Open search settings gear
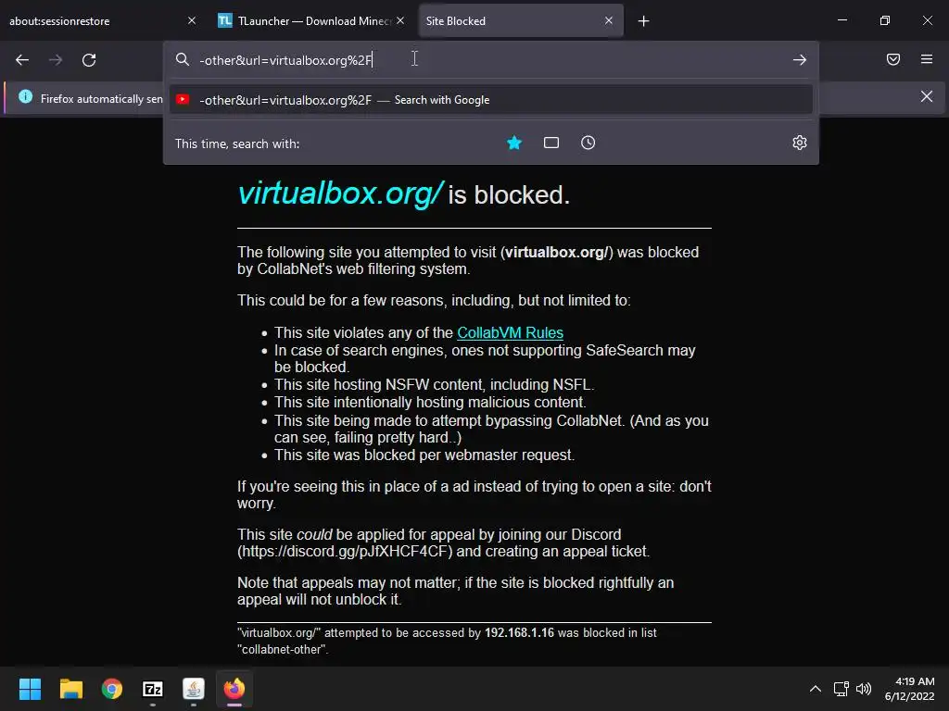The width and height of the screenshot is (949, 711). pos(800,143)
